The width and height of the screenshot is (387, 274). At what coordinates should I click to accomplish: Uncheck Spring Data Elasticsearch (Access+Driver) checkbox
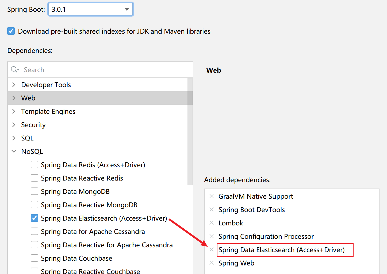pos(35,218)
